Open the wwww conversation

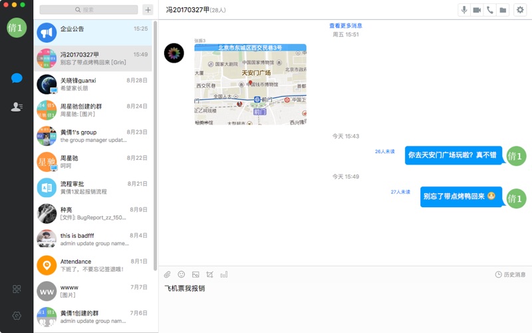[92, 291]
